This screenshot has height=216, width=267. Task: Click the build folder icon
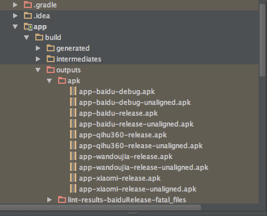click(x=39, y=37)
